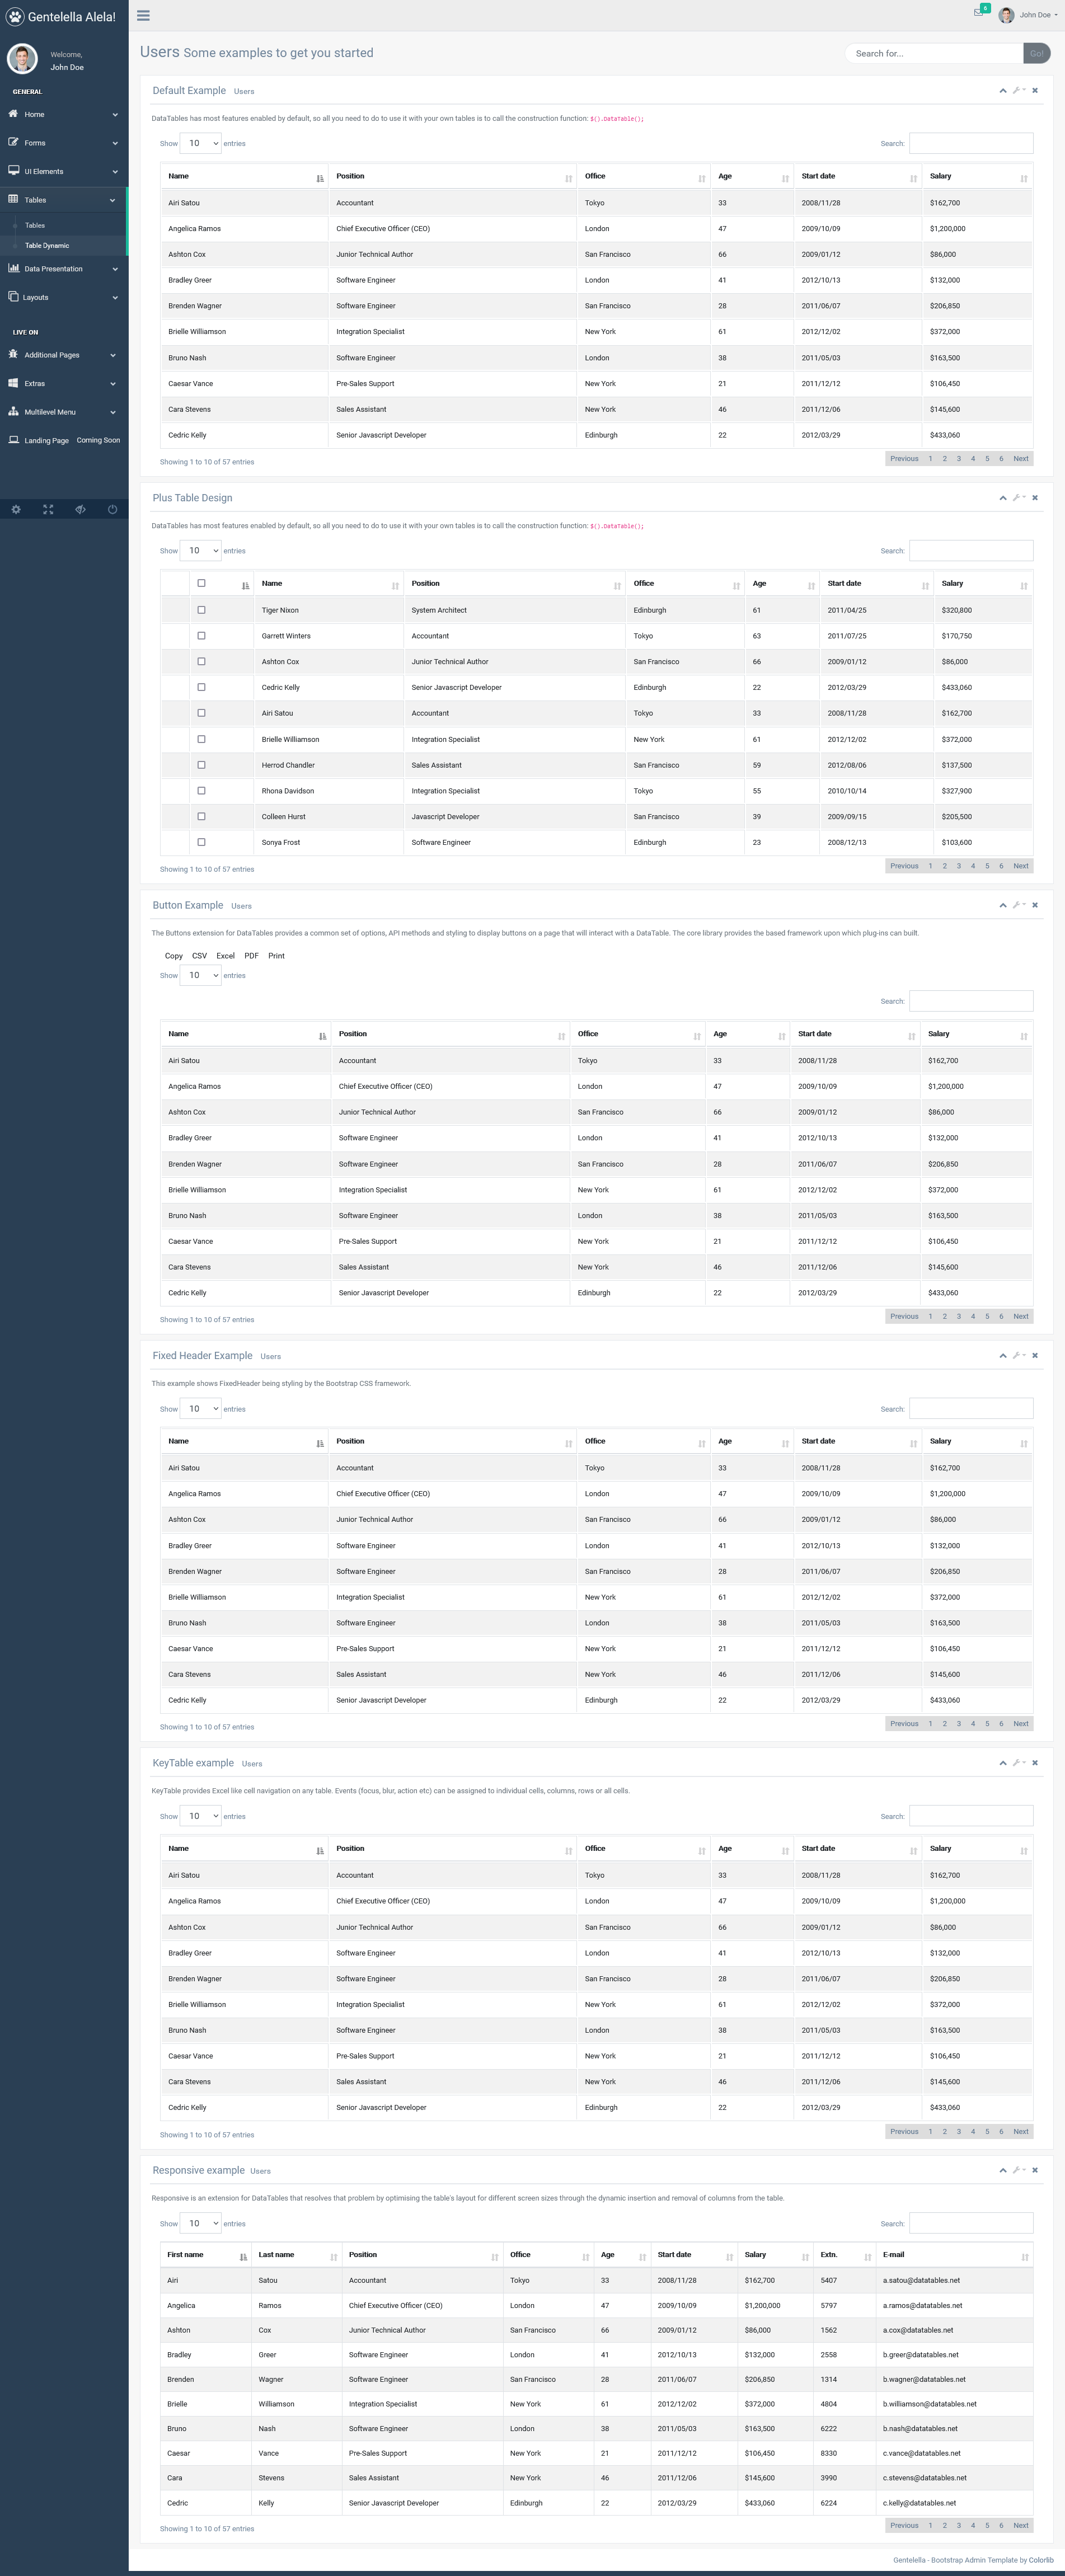Open wrench settings of Plus Table Design panel
Screen dimensions: 1065x2576
[x=1018, y=498]
